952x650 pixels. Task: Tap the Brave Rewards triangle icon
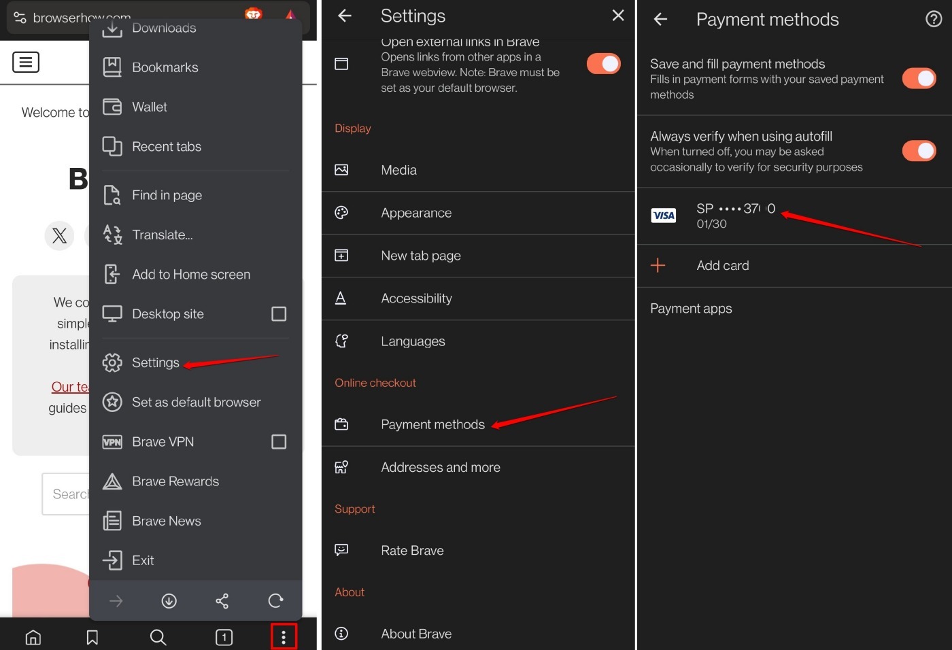click(112, 482)
